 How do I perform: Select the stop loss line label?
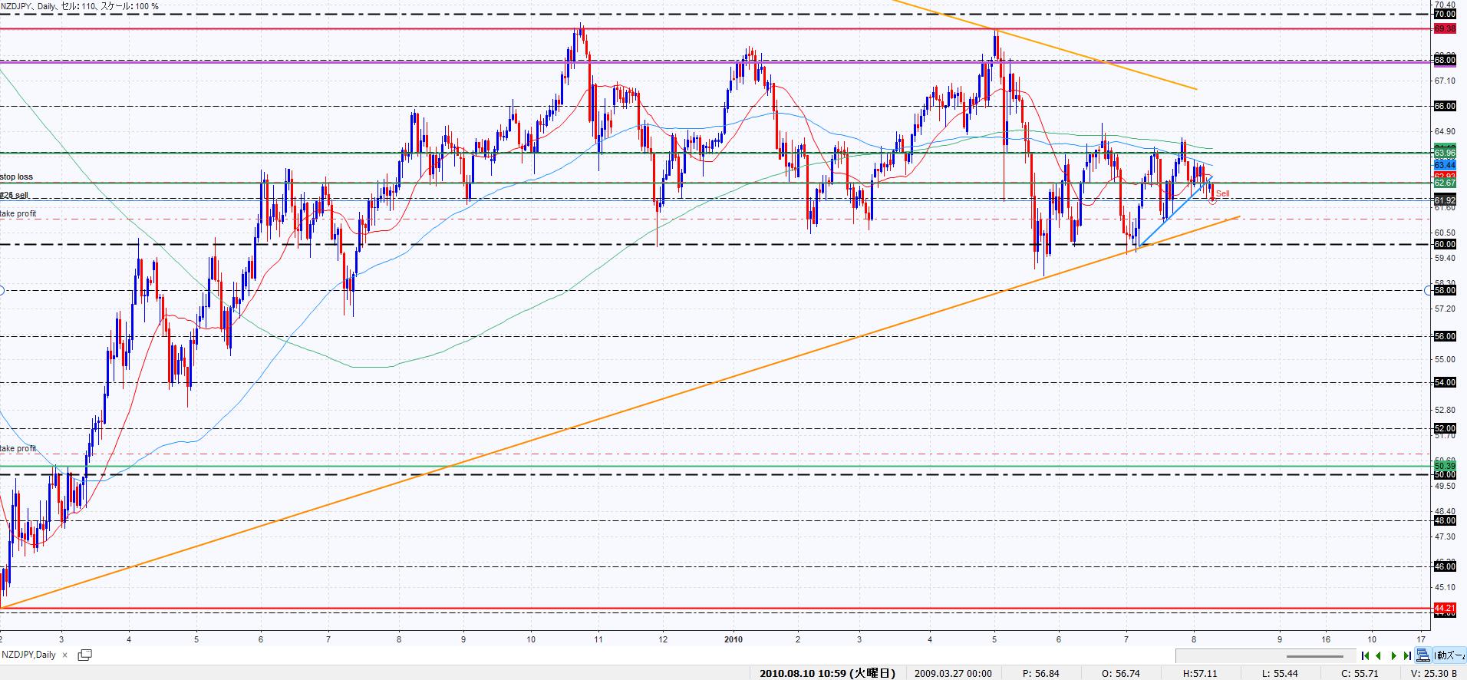(17, 177)
